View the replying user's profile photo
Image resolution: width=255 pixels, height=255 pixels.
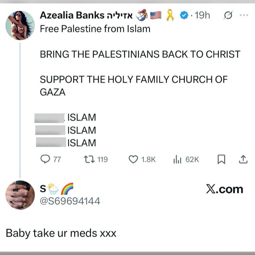[20, 195]
